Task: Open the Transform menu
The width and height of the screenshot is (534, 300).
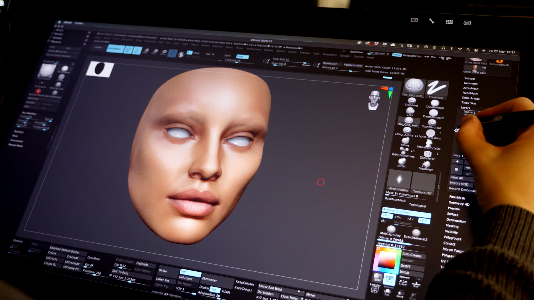Action: pos(330,54)
